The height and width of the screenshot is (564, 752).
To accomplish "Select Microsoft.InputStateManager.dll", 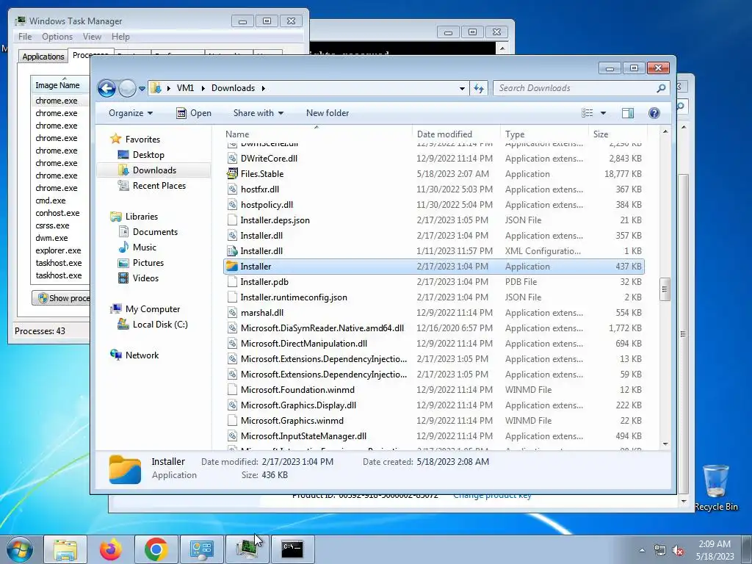I will coord(303,436).
